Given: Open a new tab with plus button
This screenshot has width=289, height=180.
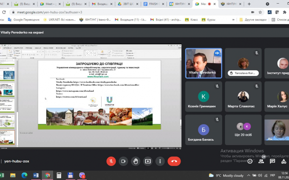Looking at the screenshot, I should (x=249, y=4).
